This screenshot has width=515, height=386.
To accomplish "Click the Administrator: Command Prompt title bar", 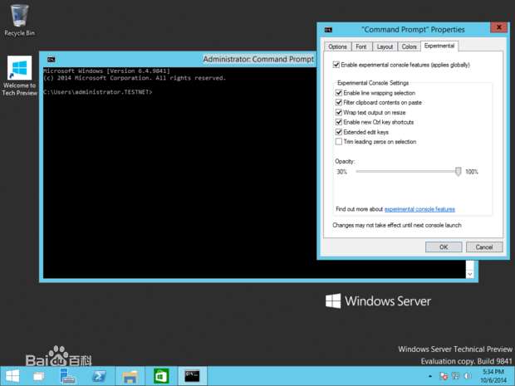I will click(x=178, y=60).
